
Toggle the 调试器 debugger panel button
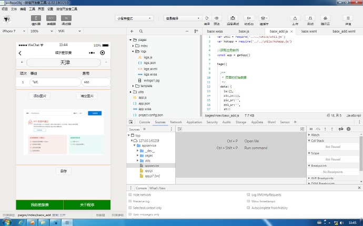[66, 18]
